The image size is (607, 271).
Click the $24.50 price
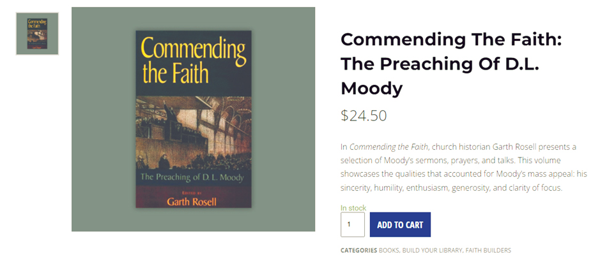tap(364, 115)
